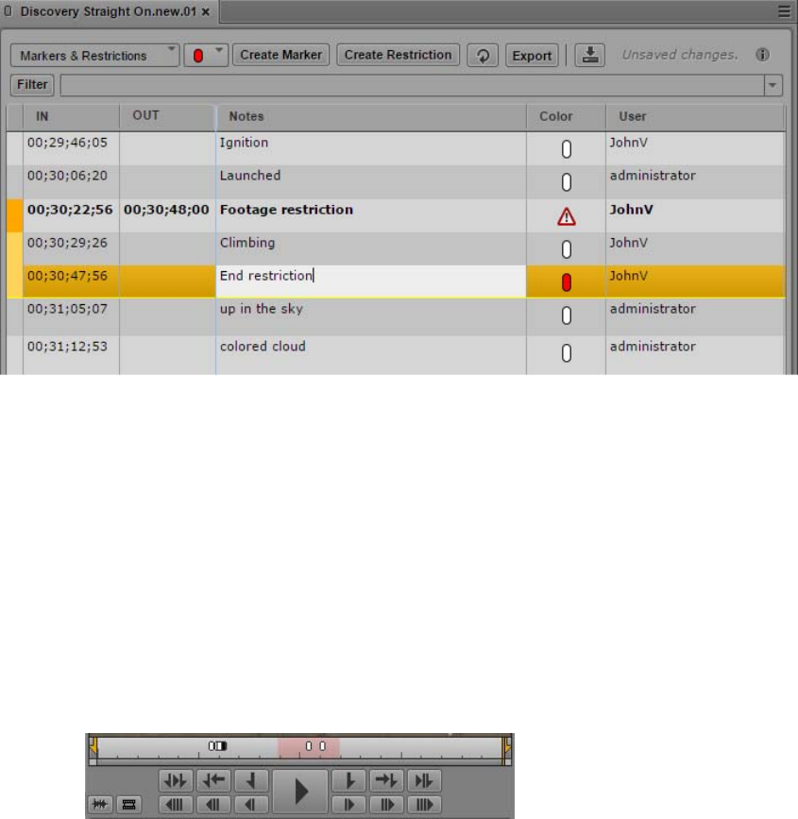Screen dimensions: 798x819
Task: Click white marker color in Ignition row
Action: [566, 149]
